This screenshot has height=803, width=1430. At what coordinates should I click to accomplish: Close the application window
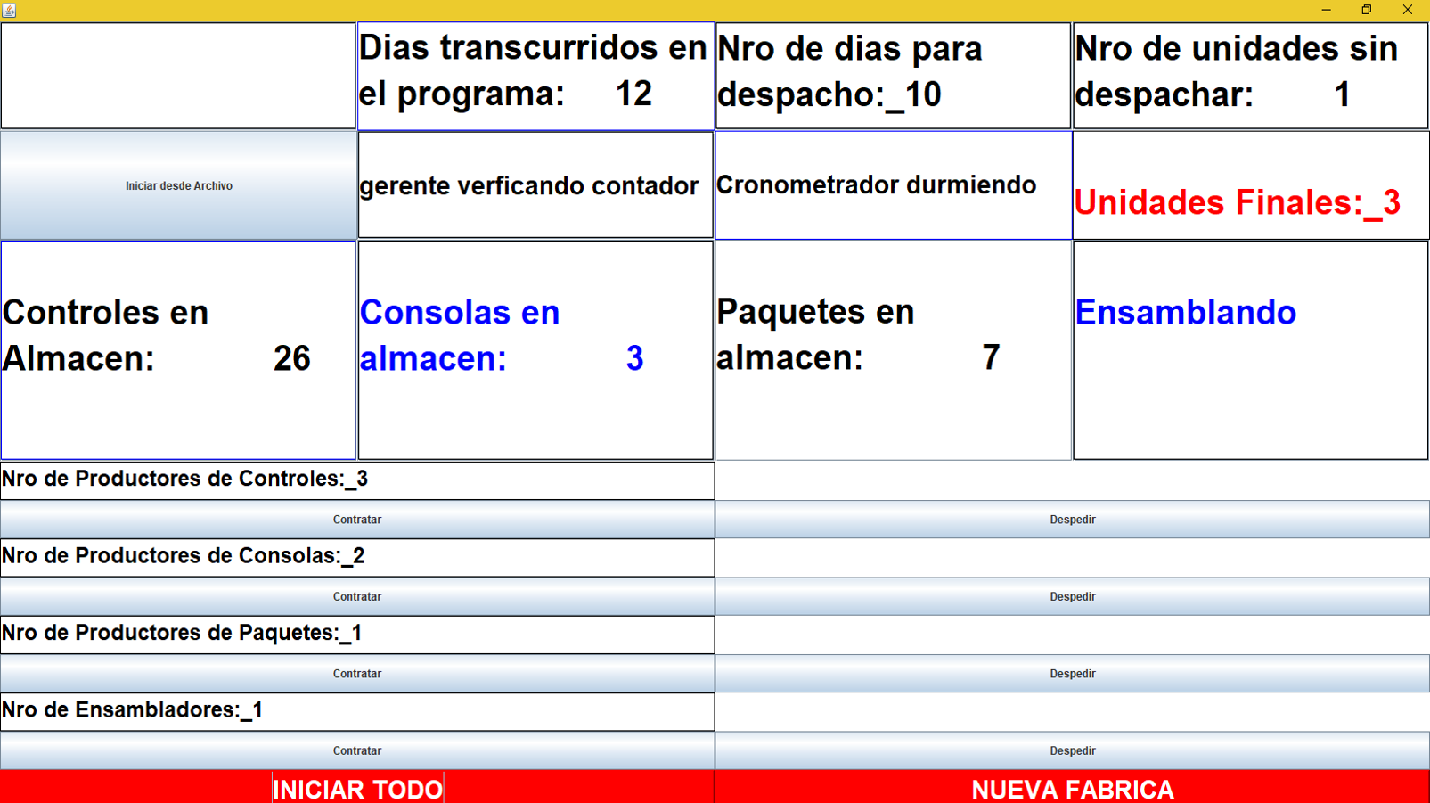1408,10
